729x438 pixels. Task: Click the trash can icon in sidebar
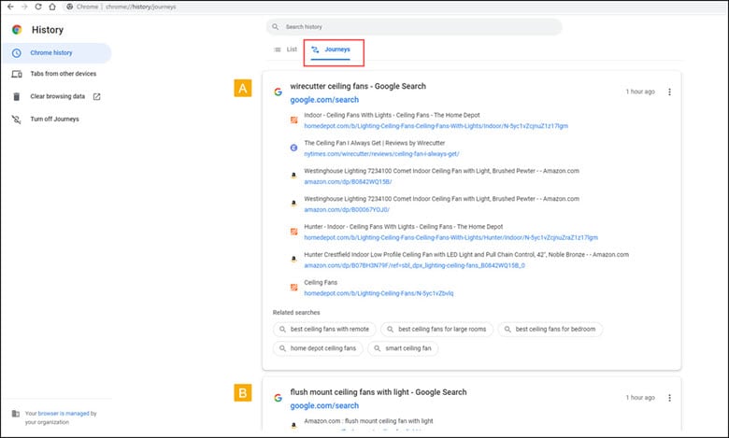tap(16, 96)
